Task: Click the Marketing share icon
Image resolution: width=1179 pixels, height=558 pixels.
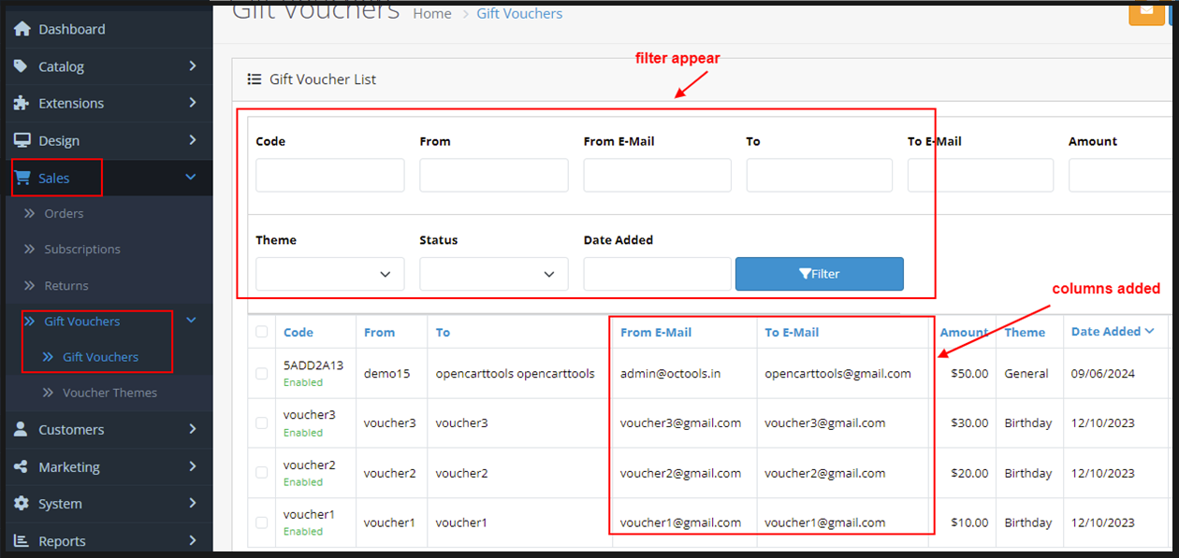Action: [22, 466]
